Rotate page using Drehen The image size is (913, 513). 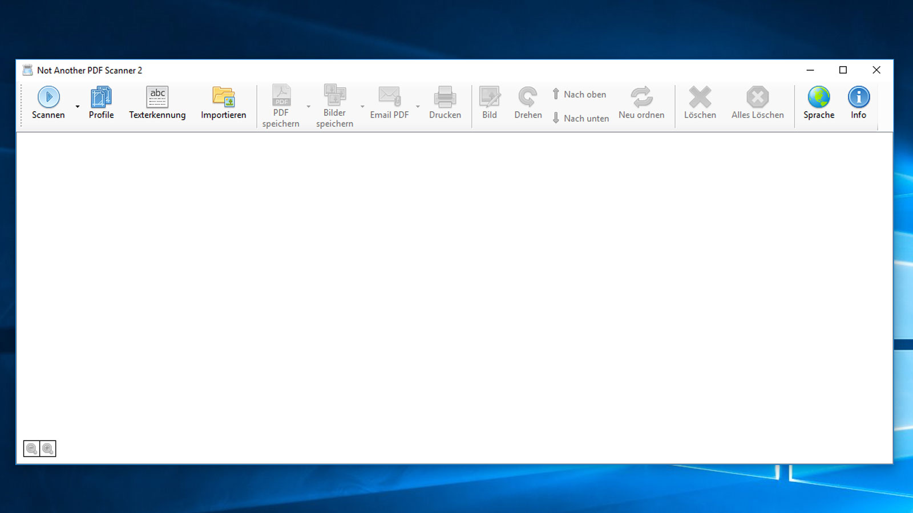point(527,103)
